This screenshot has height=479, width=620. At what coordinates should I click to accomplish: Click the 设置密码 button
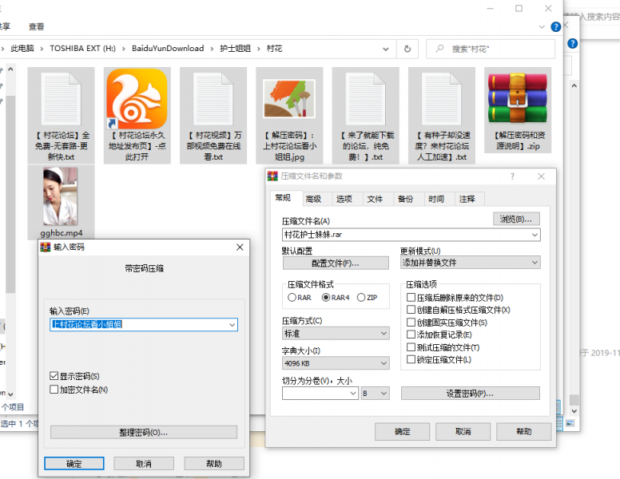click(470, 394)
